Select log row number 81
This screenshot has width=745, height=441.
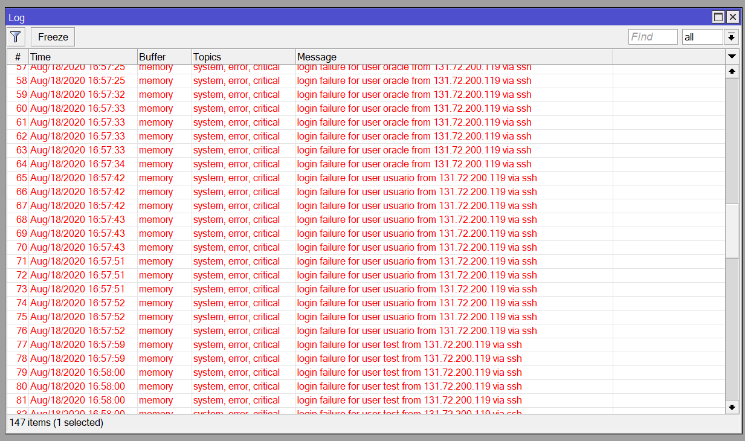tap(366, 401)
